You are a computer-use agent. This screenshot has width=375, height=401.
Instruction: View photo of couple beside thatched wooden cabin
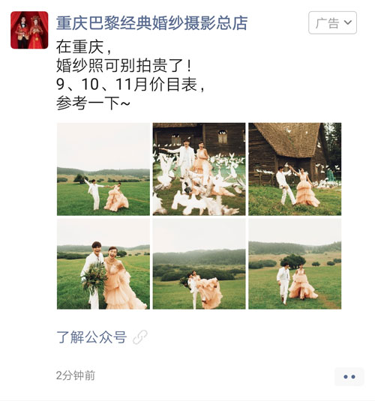tap(295, 169)
